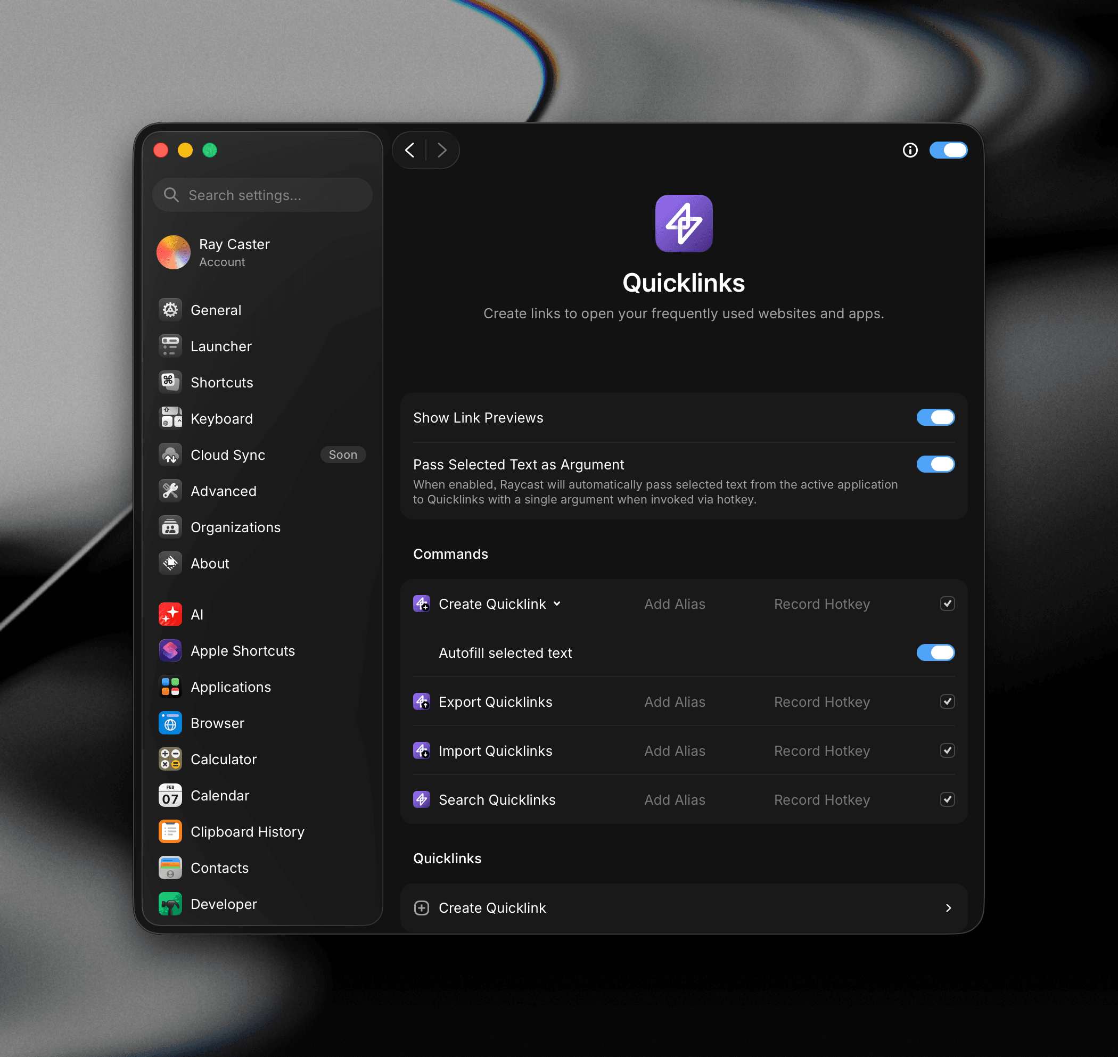The height and width of the screenshot is (1057, 1118).
Task: Uncheck the Search Quicklinks checkbox
Action: [x=947, y=799]
